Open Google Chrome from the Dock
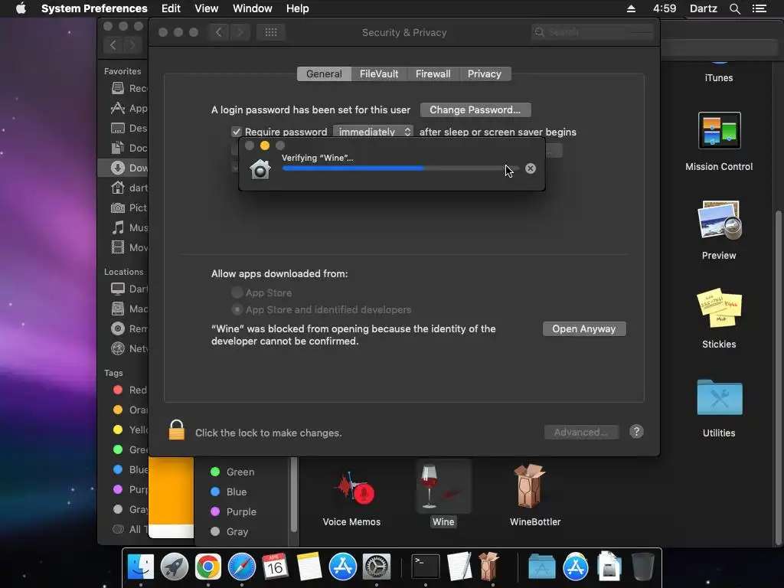This screenshot has height=588, width=784. [x=208, y=567]
